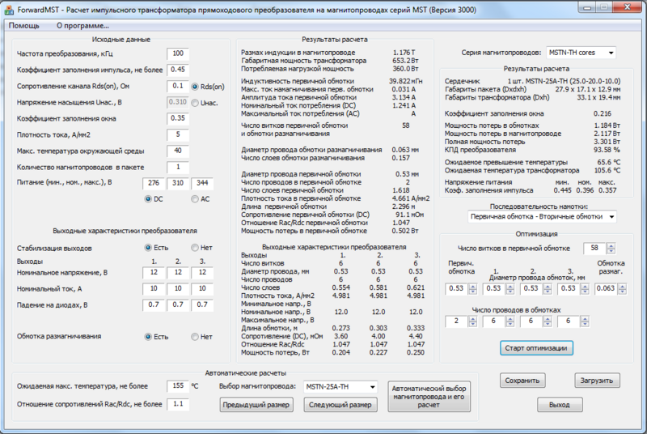The image size is (647, 434).
Task: Click output 1 Номинальное напряжение field
Action: click(154, 273)
